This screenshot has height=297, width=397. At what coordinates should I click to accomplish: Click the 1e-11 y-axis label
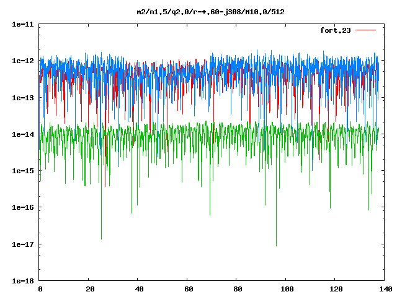(23, 24)
